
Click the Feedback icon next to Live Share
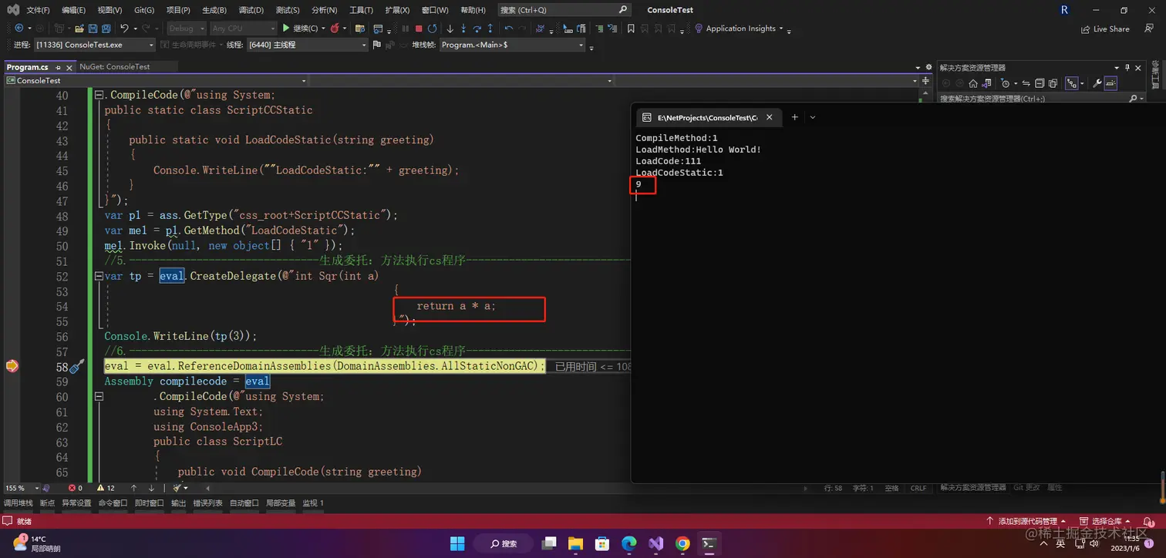click(1148, 28)
